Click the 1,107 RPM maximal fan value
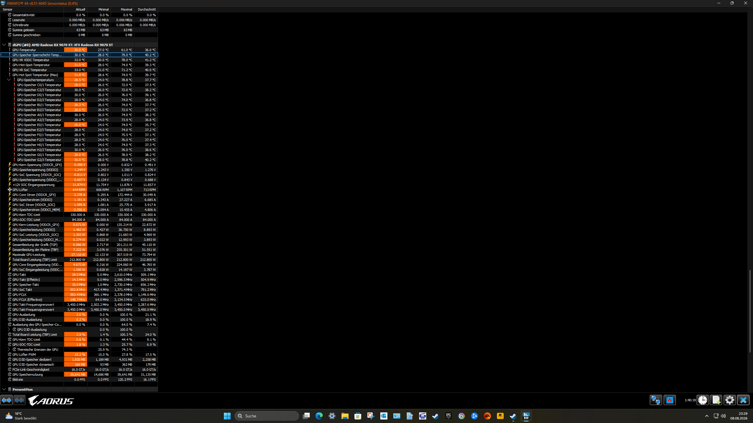The width and height of the screenshot is (753, 423). [125, 190]
